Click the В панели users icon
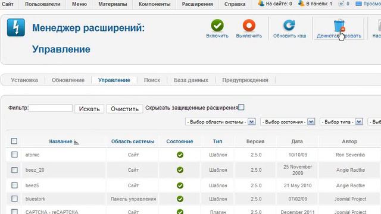Viewport: 381px width, 214px height. [301, 4]
